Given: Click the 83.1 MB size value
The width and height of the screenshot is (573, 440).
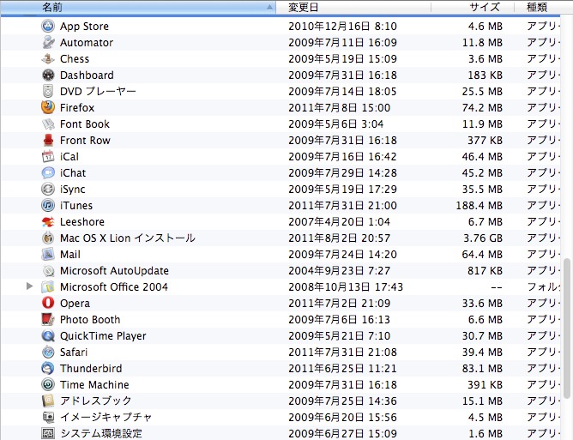Looking at the screenshot, I should (482, 368).
